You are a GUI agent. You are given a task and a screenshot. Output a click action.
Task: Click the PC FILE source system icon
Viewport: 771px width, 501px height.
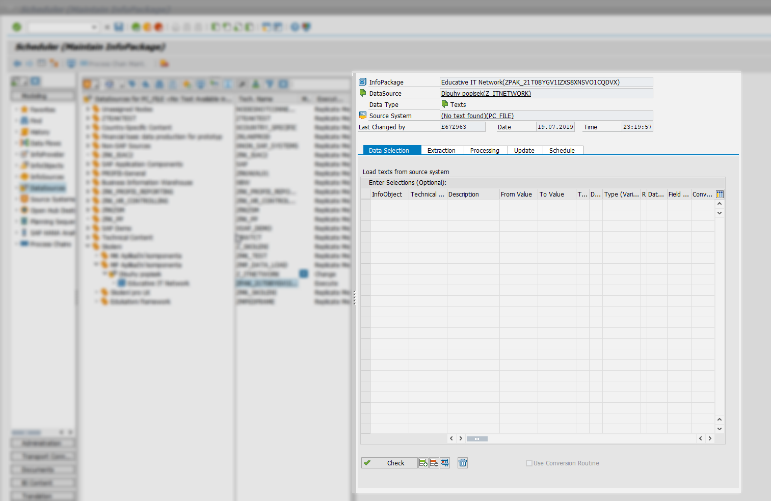(x=363, y=115)
